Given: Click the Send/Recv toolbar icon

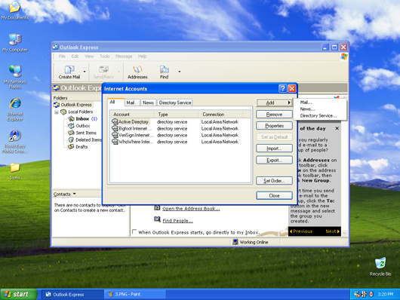Looking at the screenshot, I should [103, 72].
